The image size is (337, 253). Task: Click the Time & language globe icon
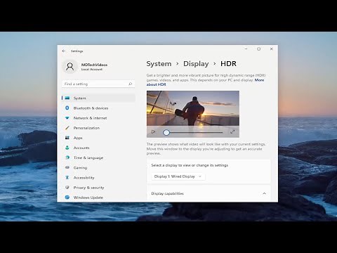coord(67,157)
